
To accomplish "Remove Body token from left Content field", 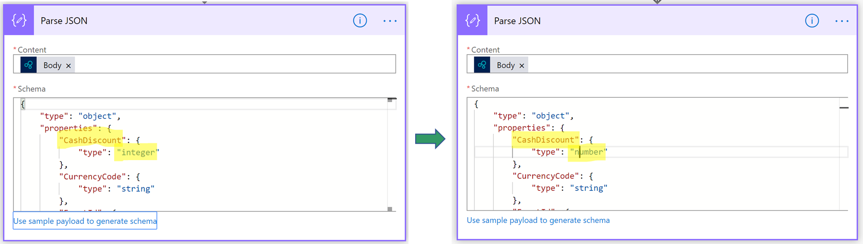I will pyautogui.click(x=69, y=66).
